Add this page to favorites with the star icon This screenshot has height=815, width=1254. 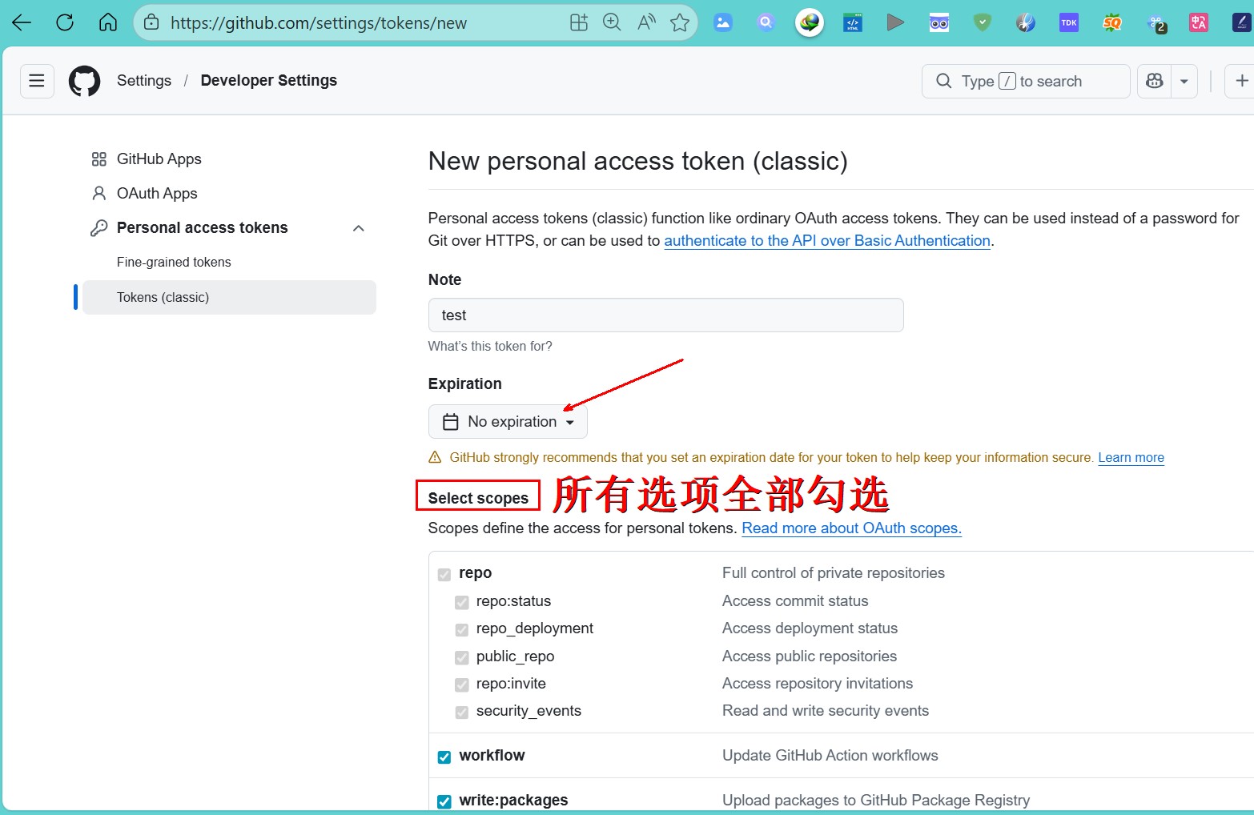[x=680, y=22]
